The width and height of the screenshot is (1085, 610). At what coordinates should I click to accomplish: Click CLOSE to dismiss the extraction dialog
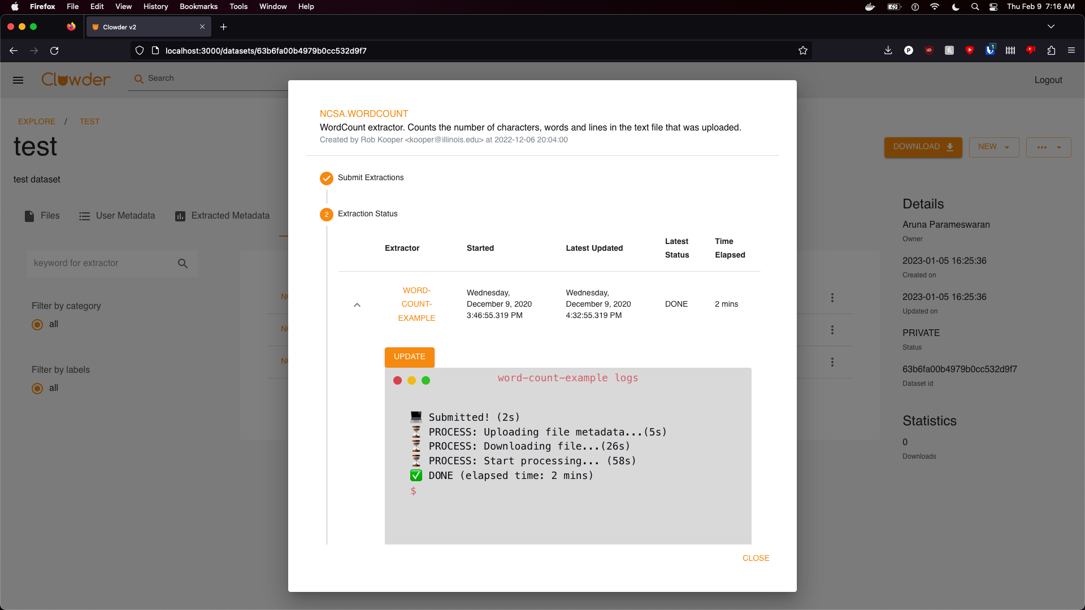pyautogui.click(x=756, y=558)
